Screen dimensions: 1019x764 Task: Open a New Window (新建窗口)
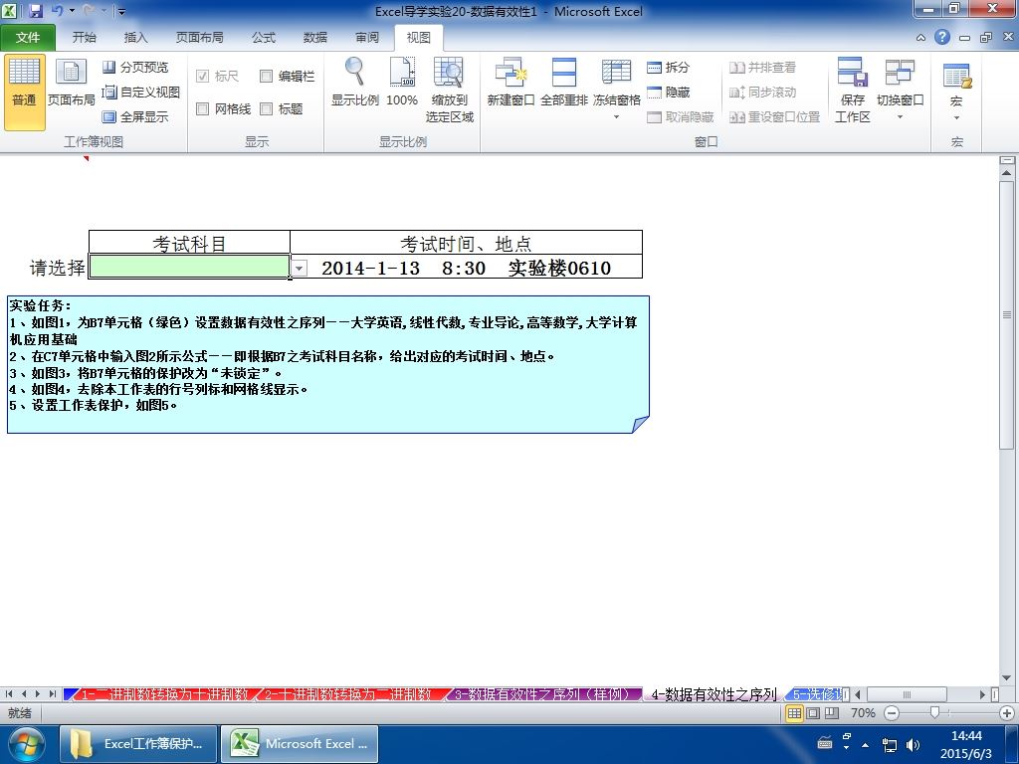pyautogui.click(x=510, y=84)
